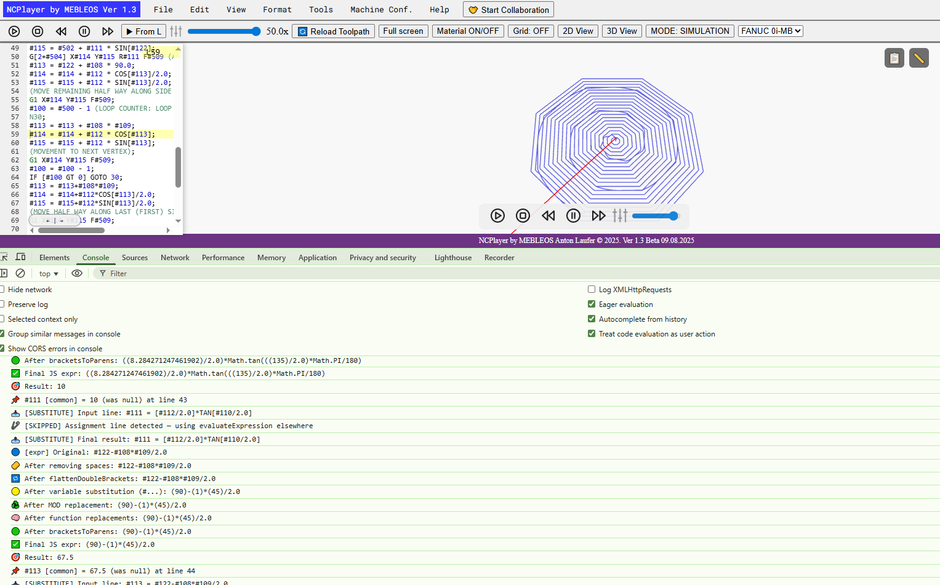Click the rewind icon in top toolbar
Image resolution: width=940 pixels, height=585 pixels.
61,31
